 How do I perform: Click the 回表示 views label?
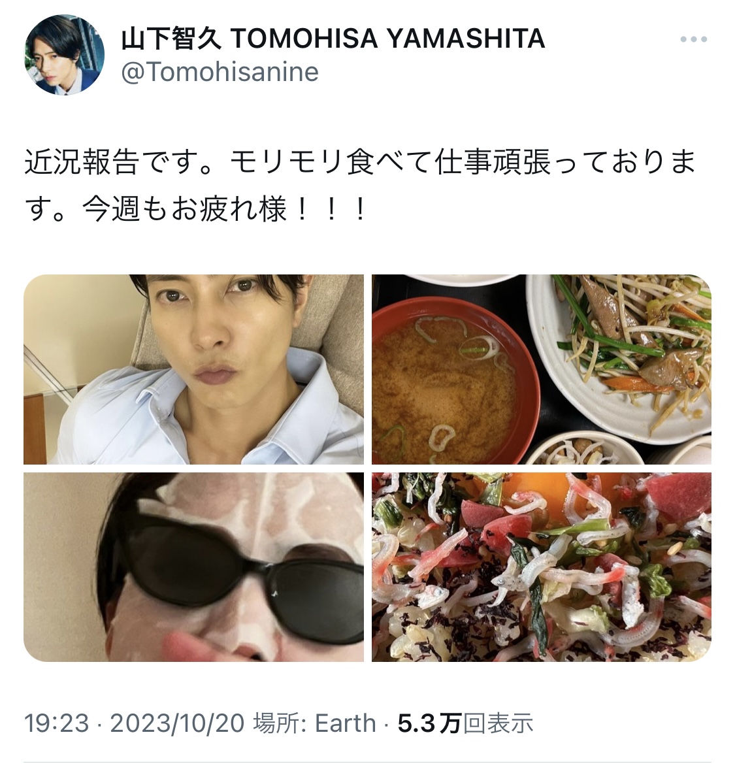[498, 723]
